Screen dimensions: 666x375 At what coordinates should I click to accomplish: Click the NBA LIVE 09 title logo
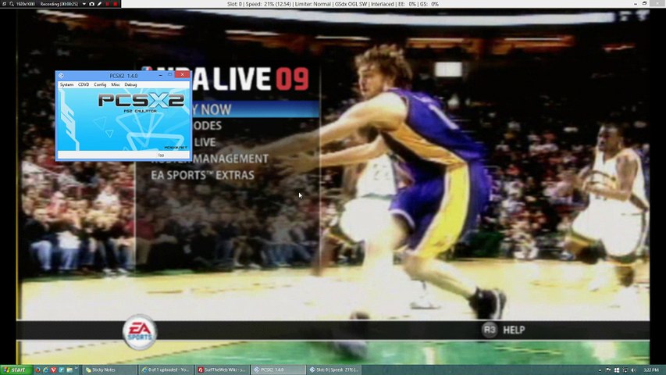pos(251,79)
